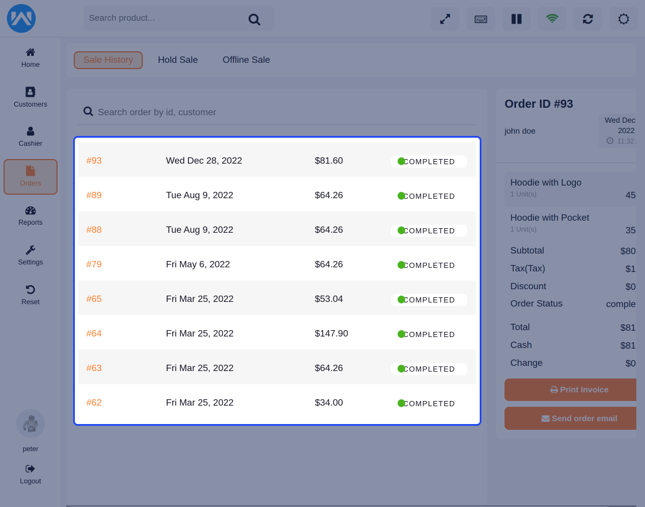
Task: Sync data using the refresh icon
Action: tap(587, 18)
